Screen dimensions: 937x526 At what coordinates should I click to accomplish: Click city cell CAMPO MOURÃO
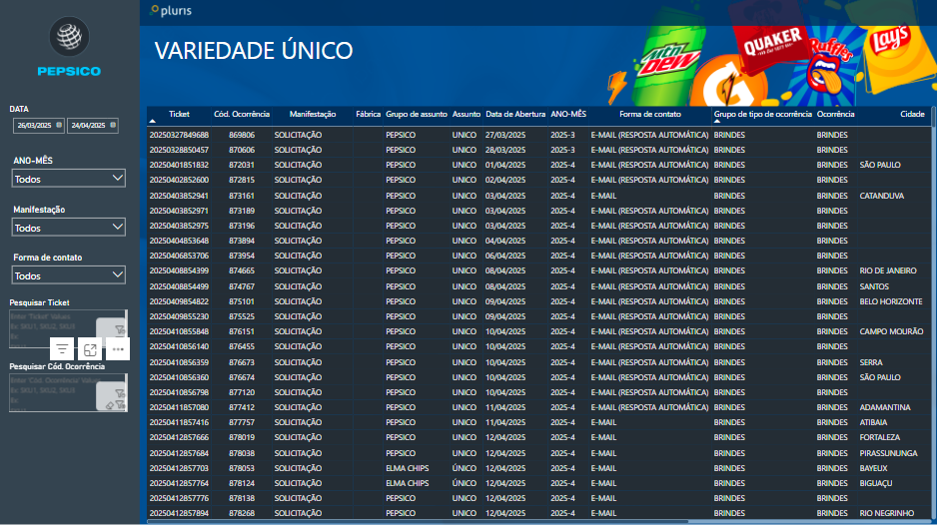click(x=891, y=331)
